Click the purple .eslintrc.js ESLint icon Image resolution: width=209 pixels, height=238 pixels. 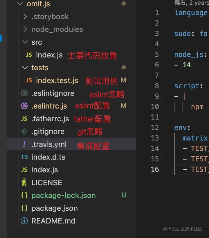click(24, 106)
